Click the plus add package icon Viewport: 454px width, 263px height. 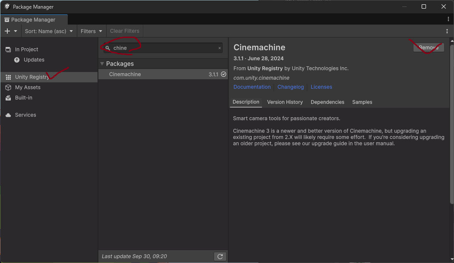point(7,31)
